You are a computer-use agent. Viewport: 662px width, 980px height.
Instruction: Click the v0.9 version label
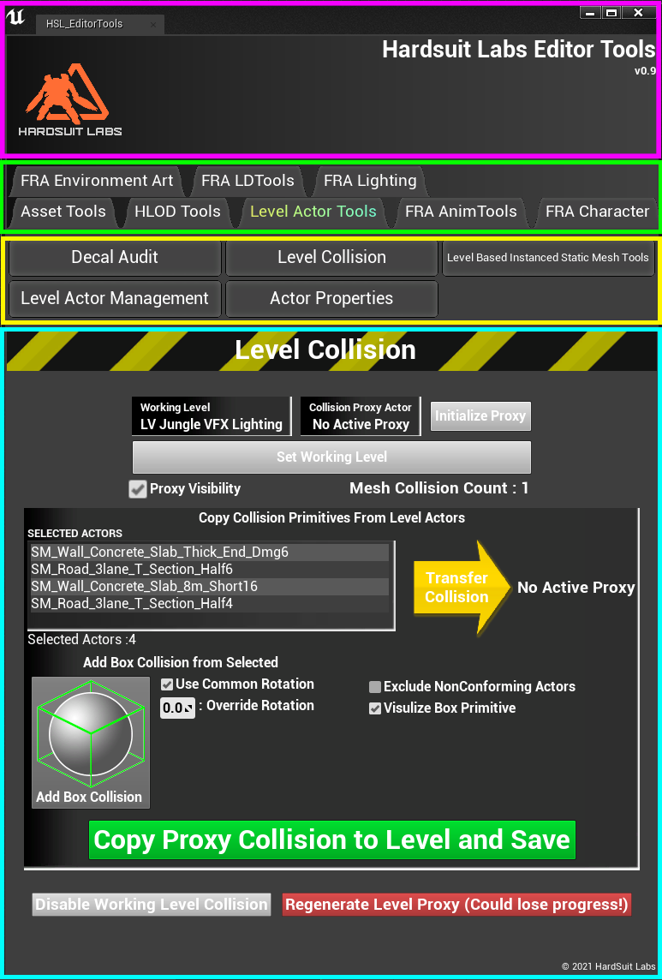coord(645,71)
